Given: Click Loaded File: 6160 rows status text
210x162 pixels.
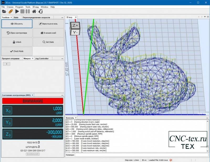Looking at the screenshot, I should point(158,160).
